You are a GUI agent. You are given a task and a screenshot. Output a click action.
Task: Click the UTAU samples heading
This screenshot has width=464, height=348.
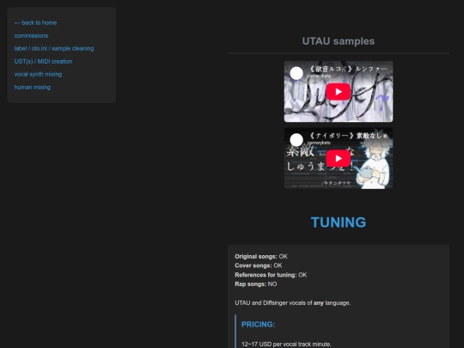(339, 41)
